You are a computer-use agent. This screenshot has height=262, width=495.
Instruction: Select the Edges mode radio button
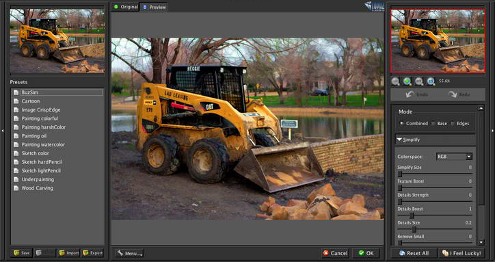coord(453,123)
